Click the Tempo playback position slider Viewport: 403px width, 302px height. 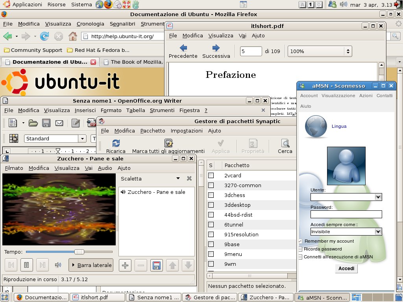click(x=69, y=252)
